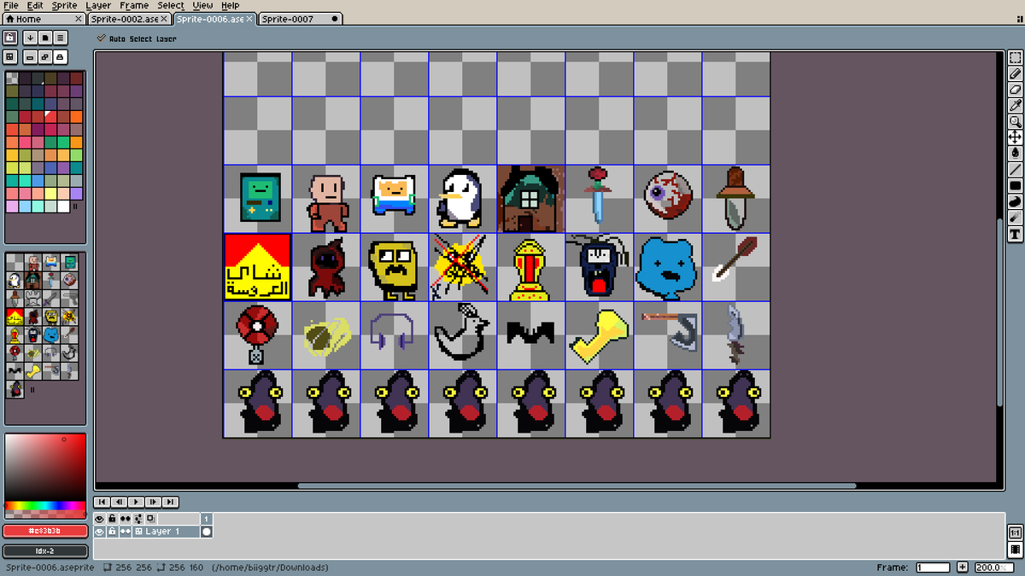Toggle all layers visibility in timeline header
Screen dimensions: 1025x576
point(100,519)
